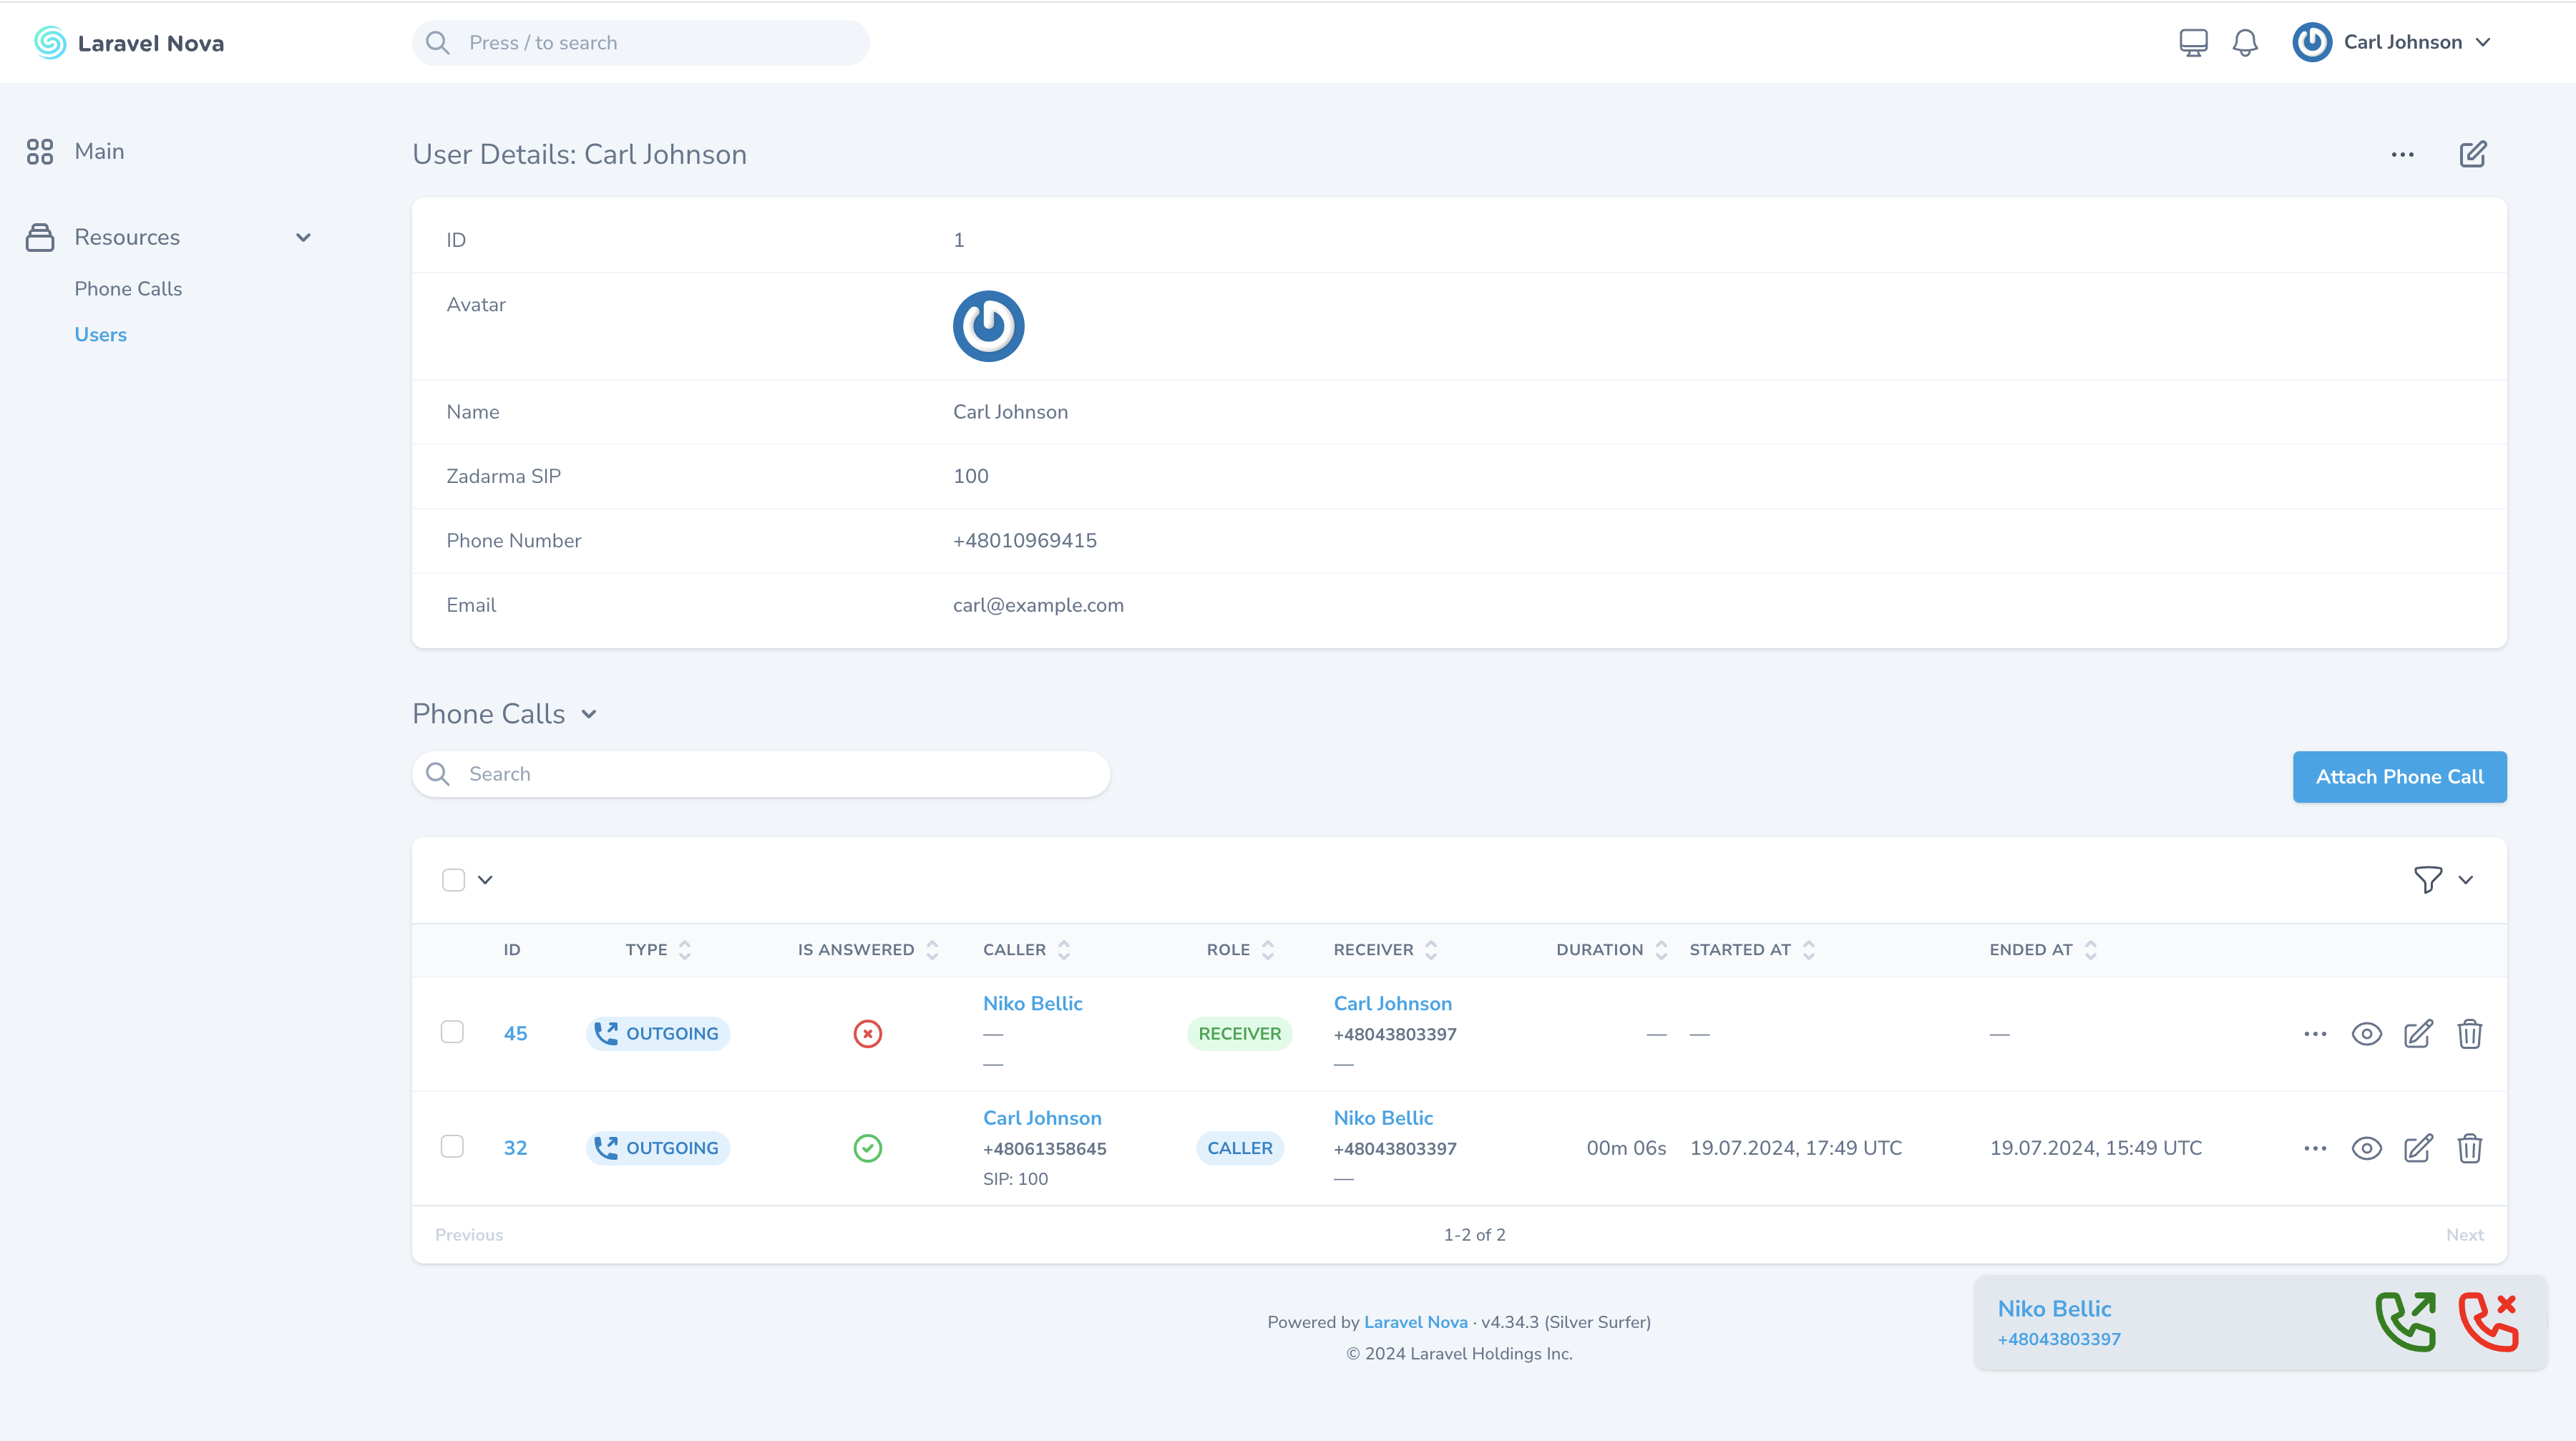The image size is (2576, 1441).
Task: Delete phone call 45 with trash icon
Action: pos(2469,1033)
